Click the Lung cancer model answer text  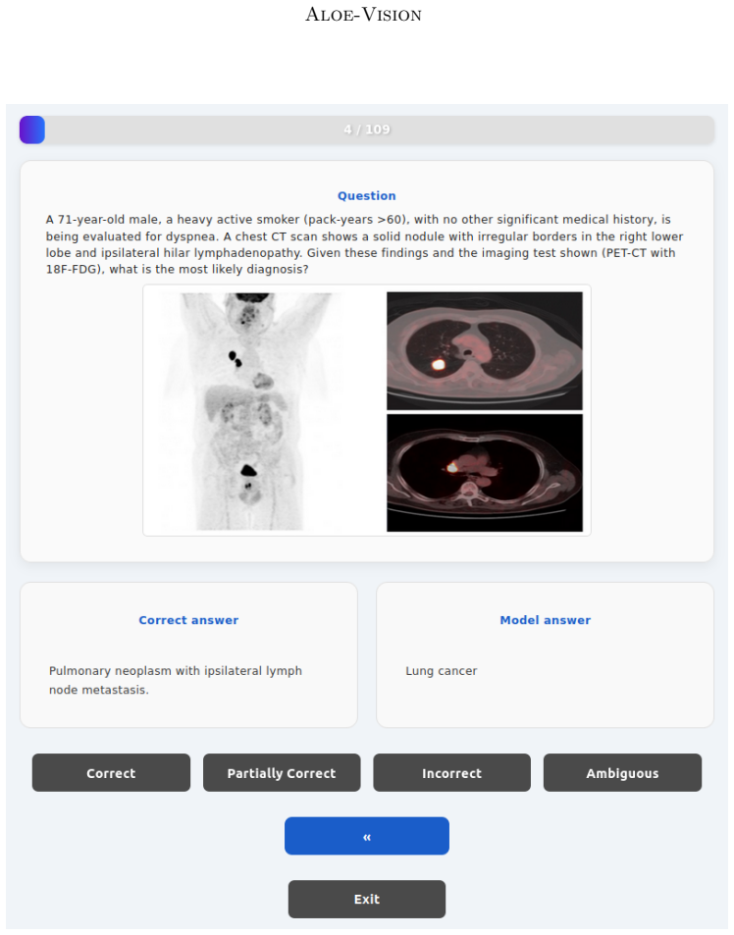[x=442, y=671]
